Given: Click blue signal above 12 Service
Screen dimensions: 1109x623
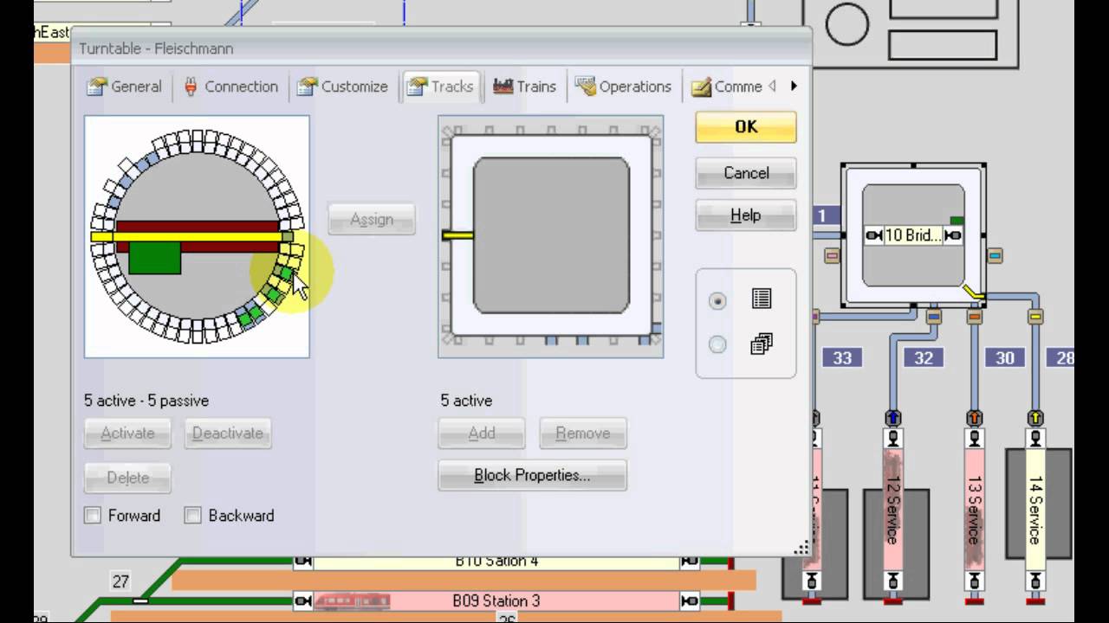Looking at the screenshot, I should pyautogui.click(x=892, y=419).
